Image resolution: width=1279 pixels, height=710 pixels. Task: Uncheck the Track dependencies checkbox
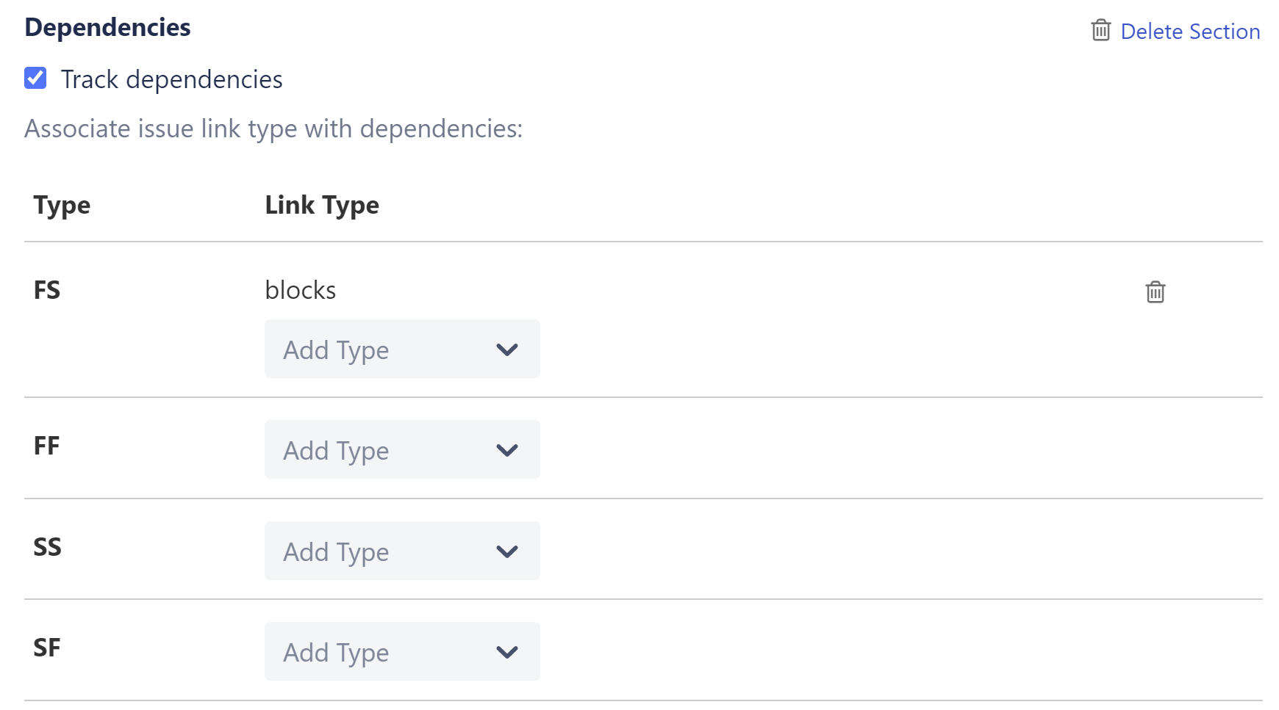35,78
